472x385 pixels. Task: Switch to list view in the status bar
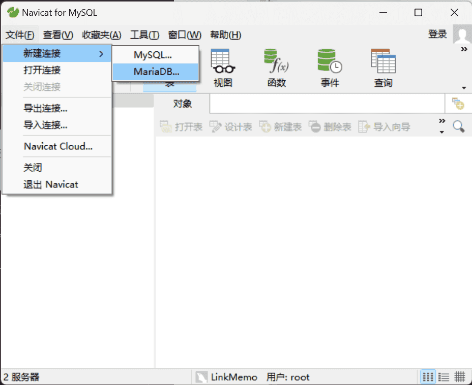443,376
